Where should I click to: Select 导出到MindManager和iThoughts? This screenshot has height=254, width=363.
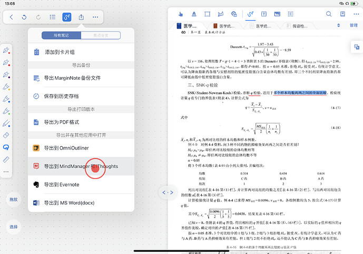pos(81,166)
